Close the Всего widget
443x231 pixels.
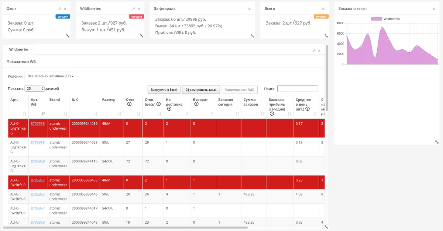tap(323, 8)
